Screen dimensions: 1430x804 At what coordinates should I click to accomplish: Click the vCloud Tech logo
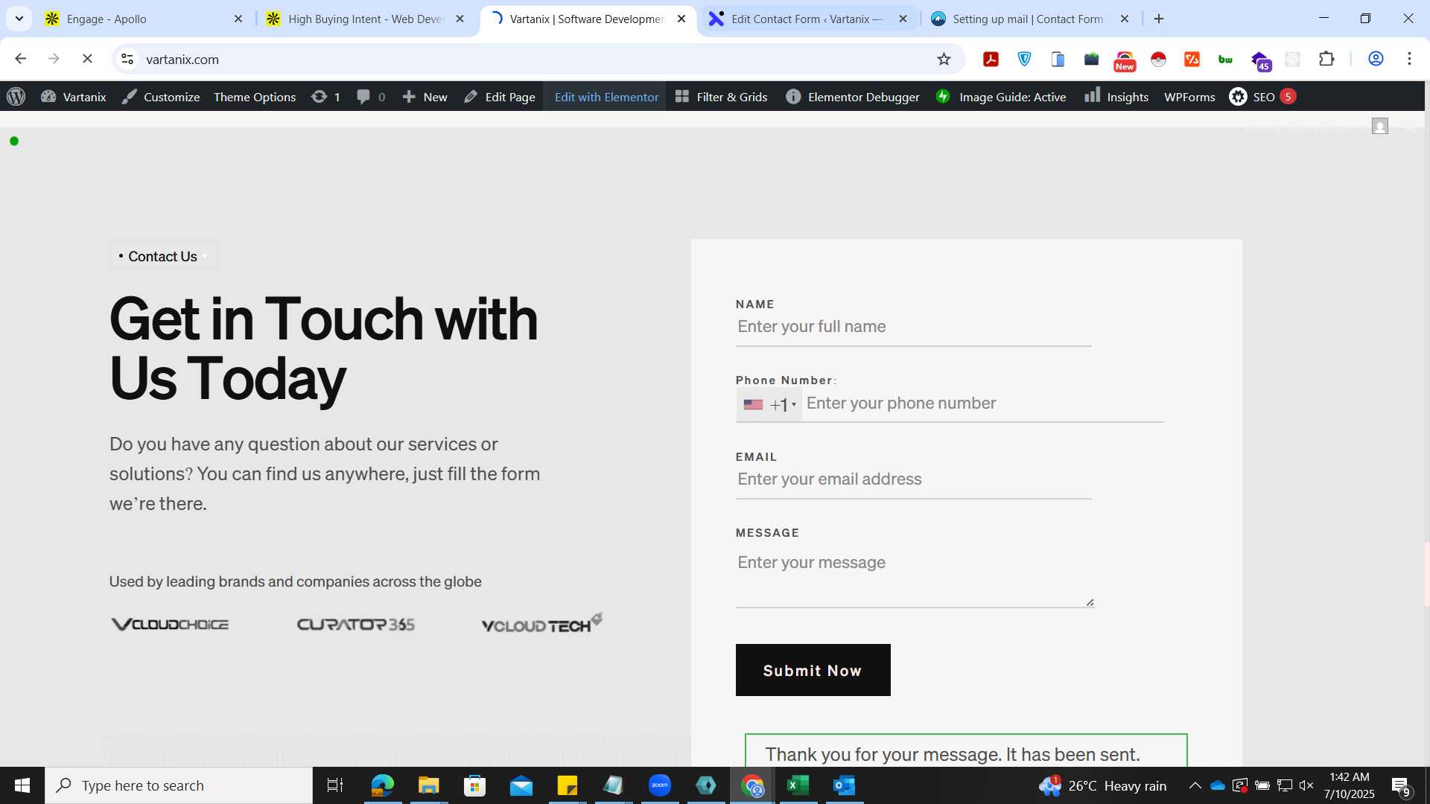pyautogui.click(x=542, y=623)
